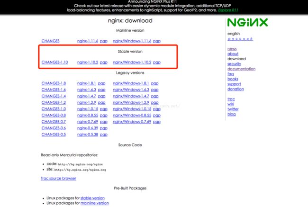Open pgp signature for nginx-0.5.38
This screenshot has width=308, height=207.
tap(103, 135)
